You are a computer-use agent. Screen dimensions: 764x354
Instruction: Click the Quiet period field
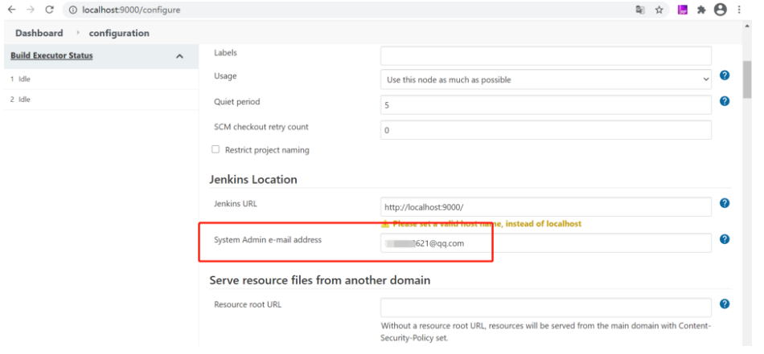pos(546,104)
